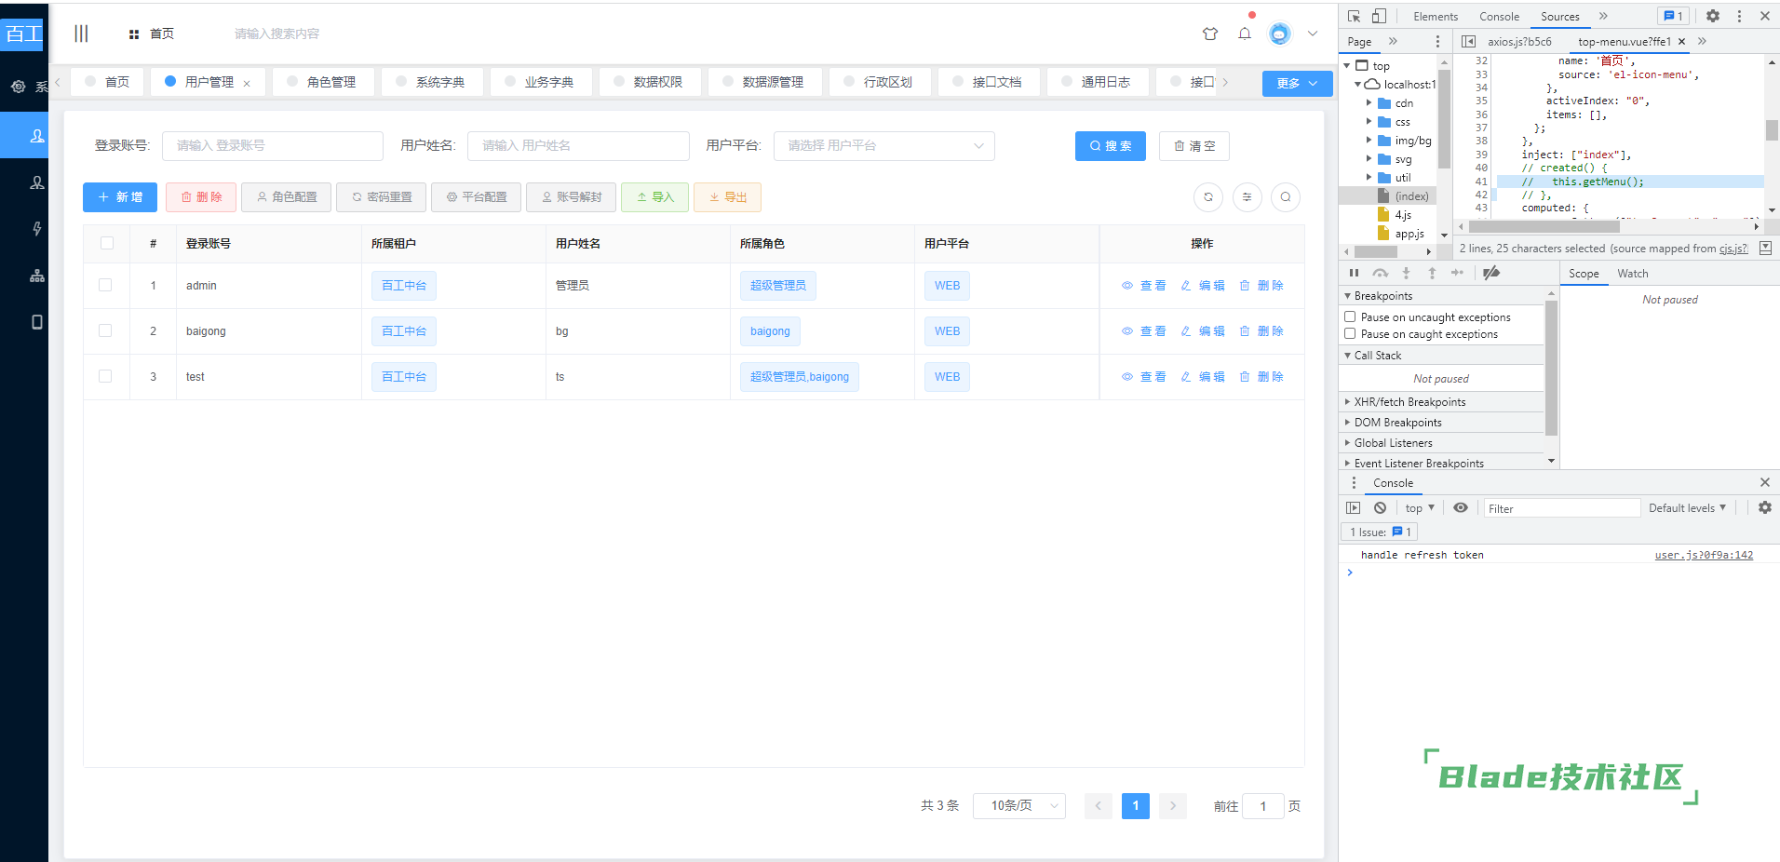Expand the cdn folder in tree
The width and height of the screenshot is (1780, 862).
click(x=1369, y=103)
